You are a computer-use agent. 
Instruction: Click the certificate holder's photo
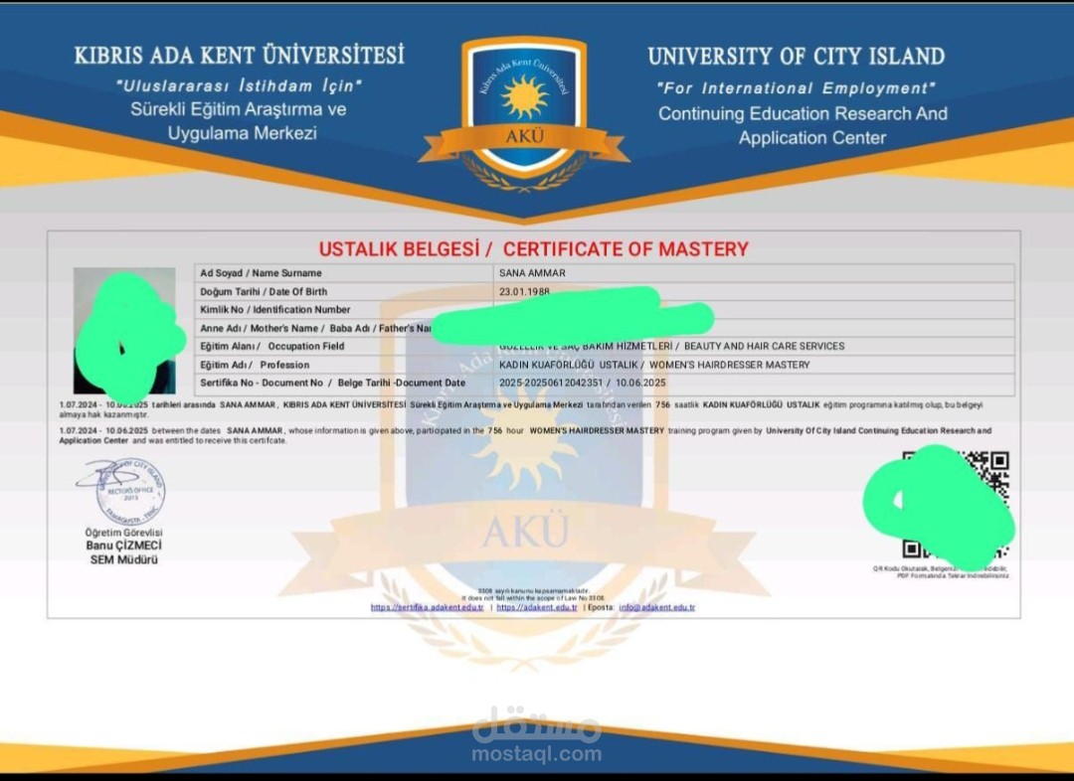[124, 331]
